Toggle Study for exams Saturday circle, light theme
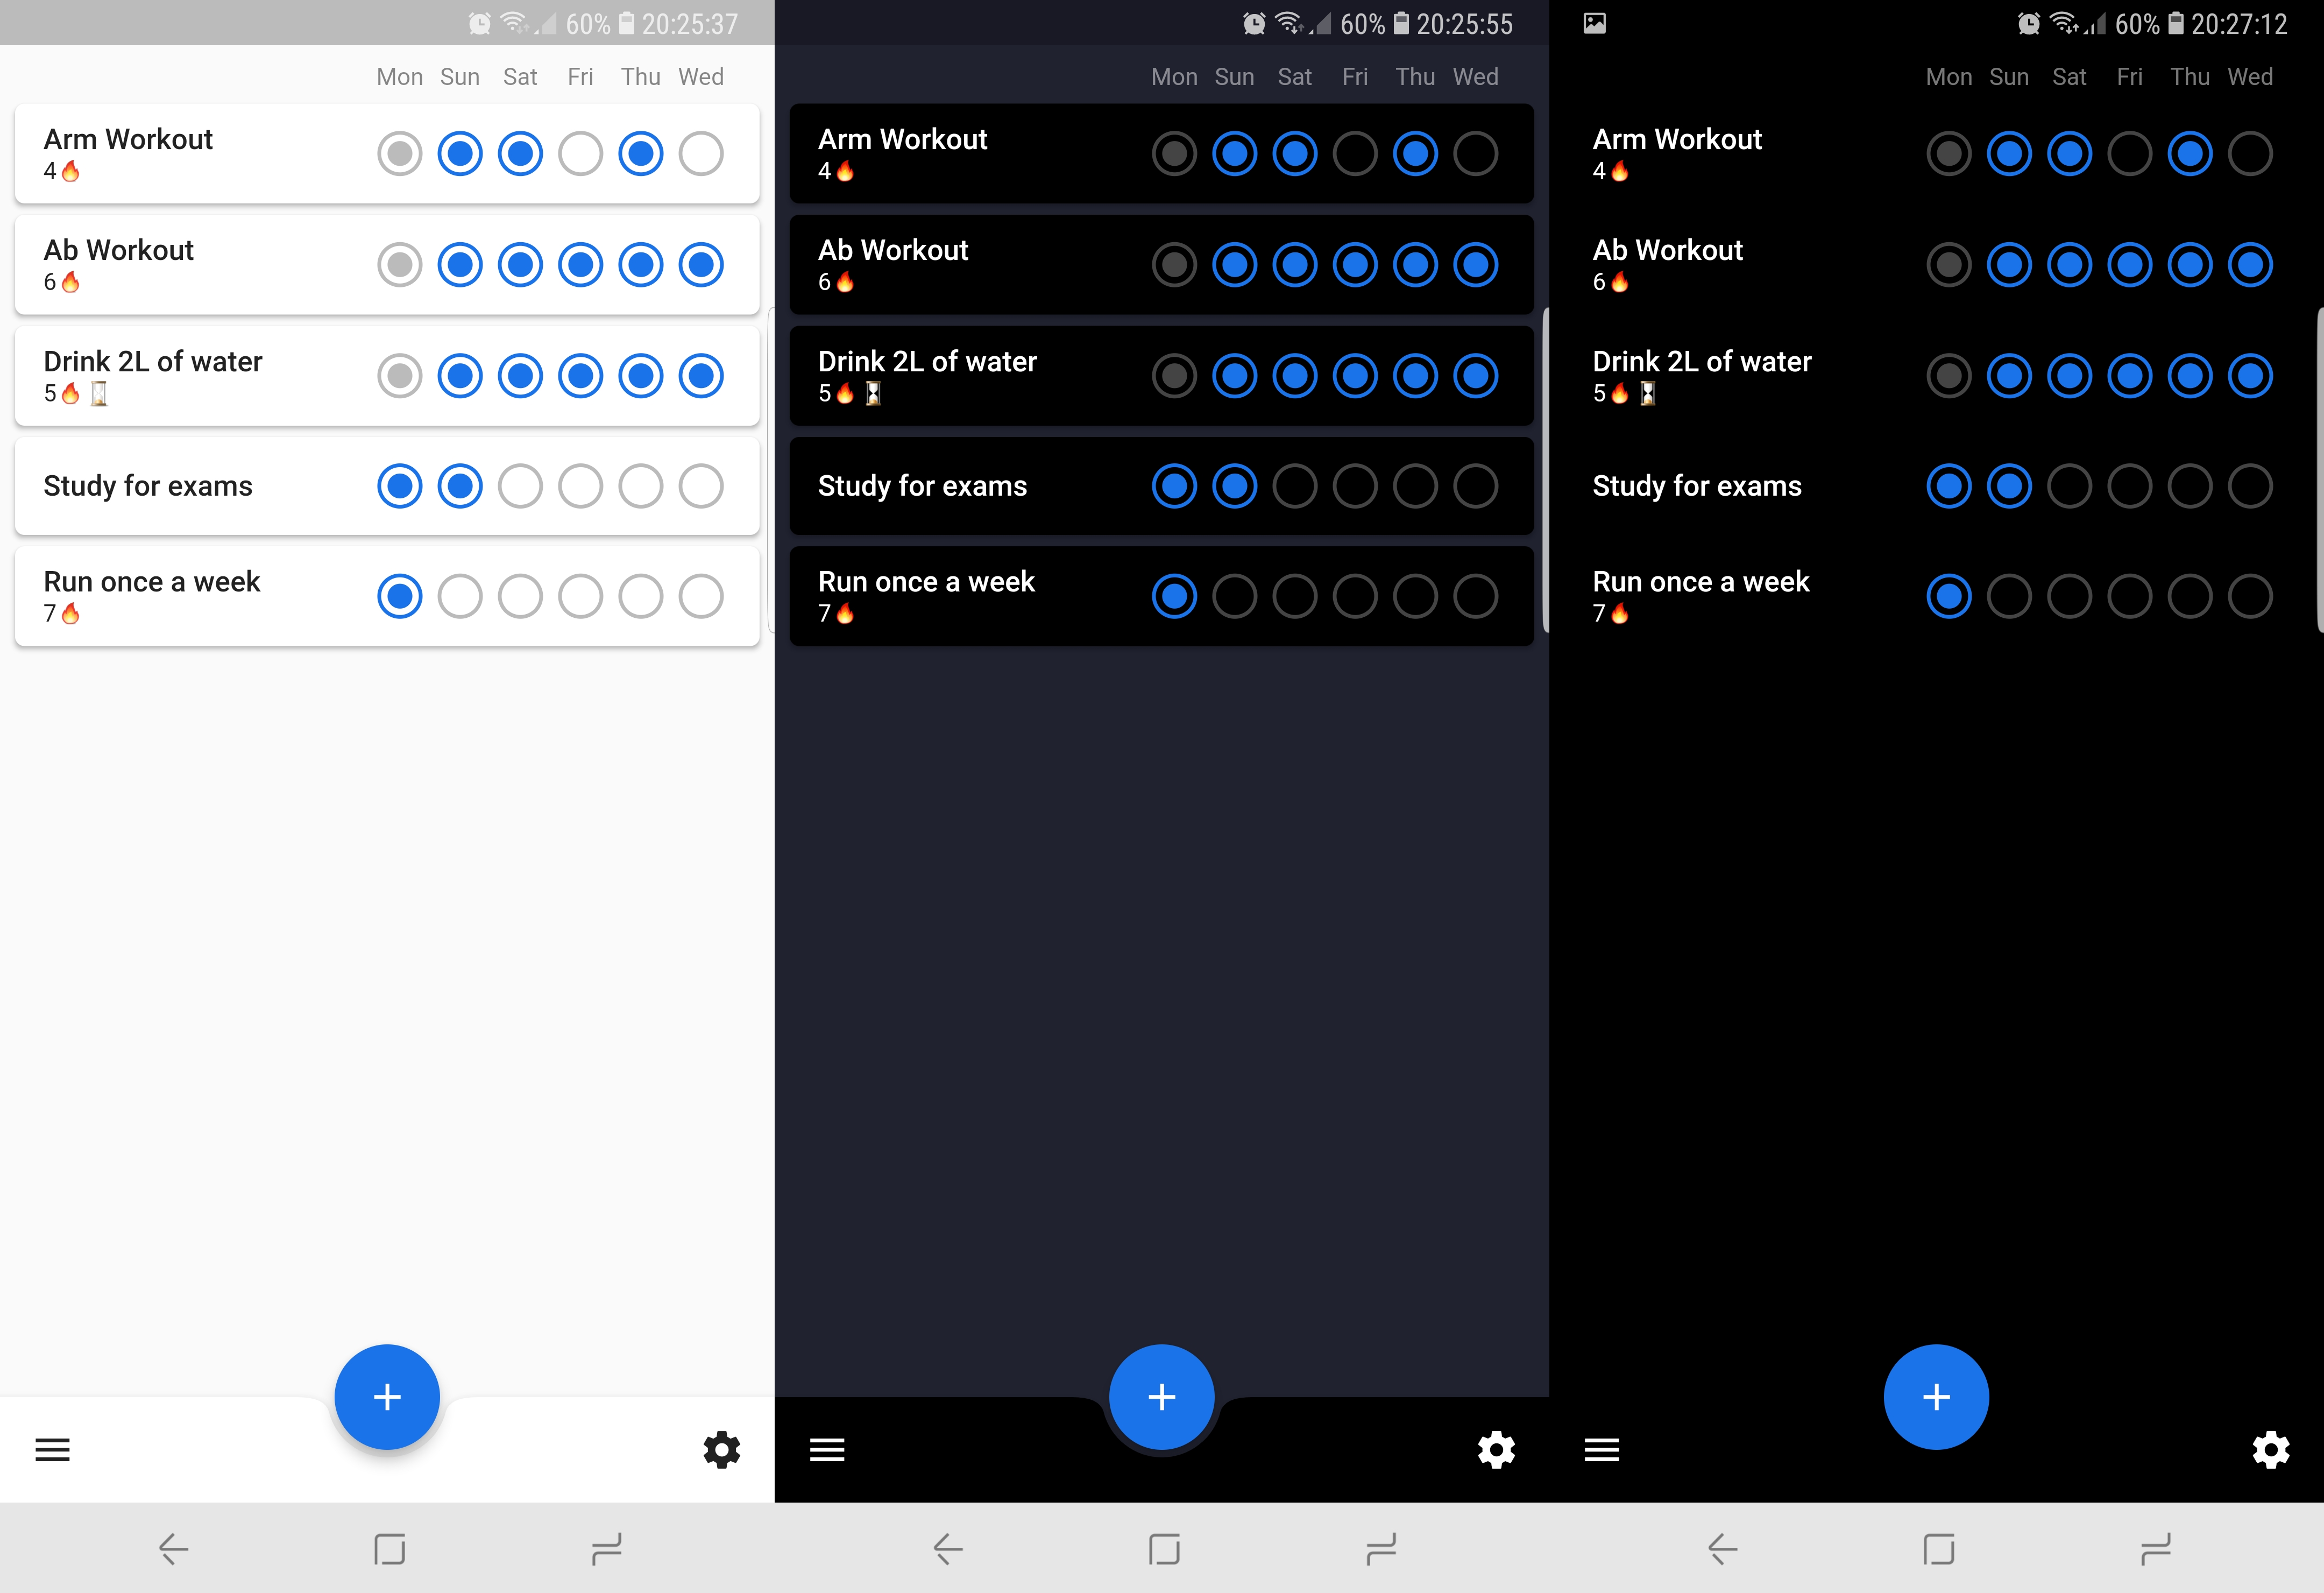This screenshot has width=2324, height=1593. pyautogui.click(x=520, y=487)
